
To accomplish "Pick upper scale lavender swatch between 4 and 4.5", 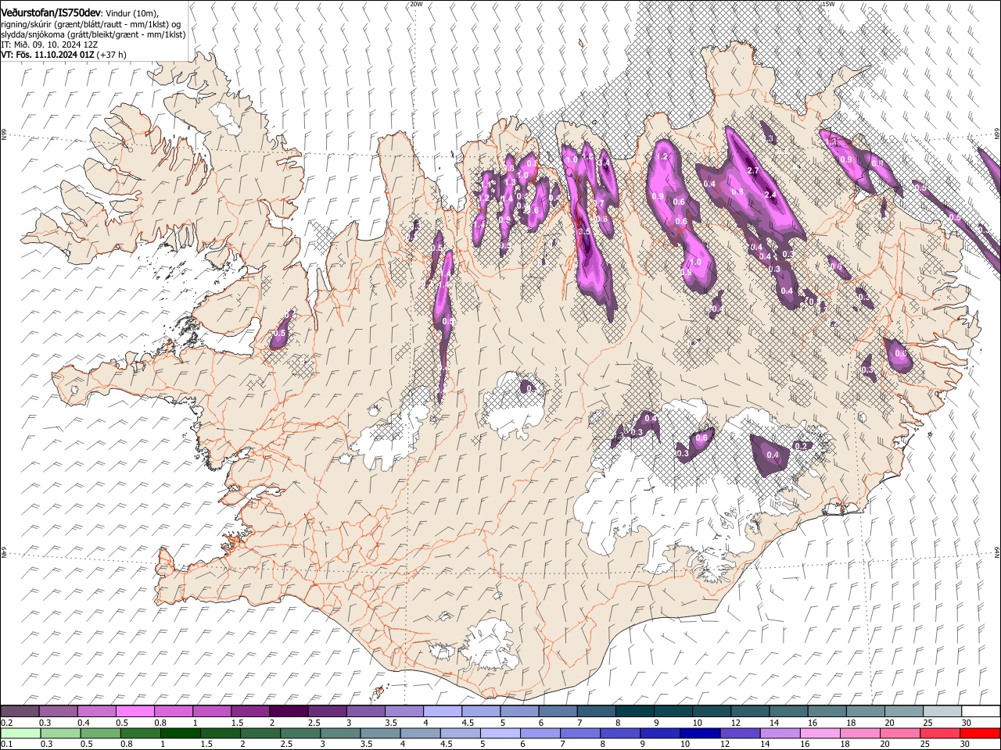I will (443, 712).
